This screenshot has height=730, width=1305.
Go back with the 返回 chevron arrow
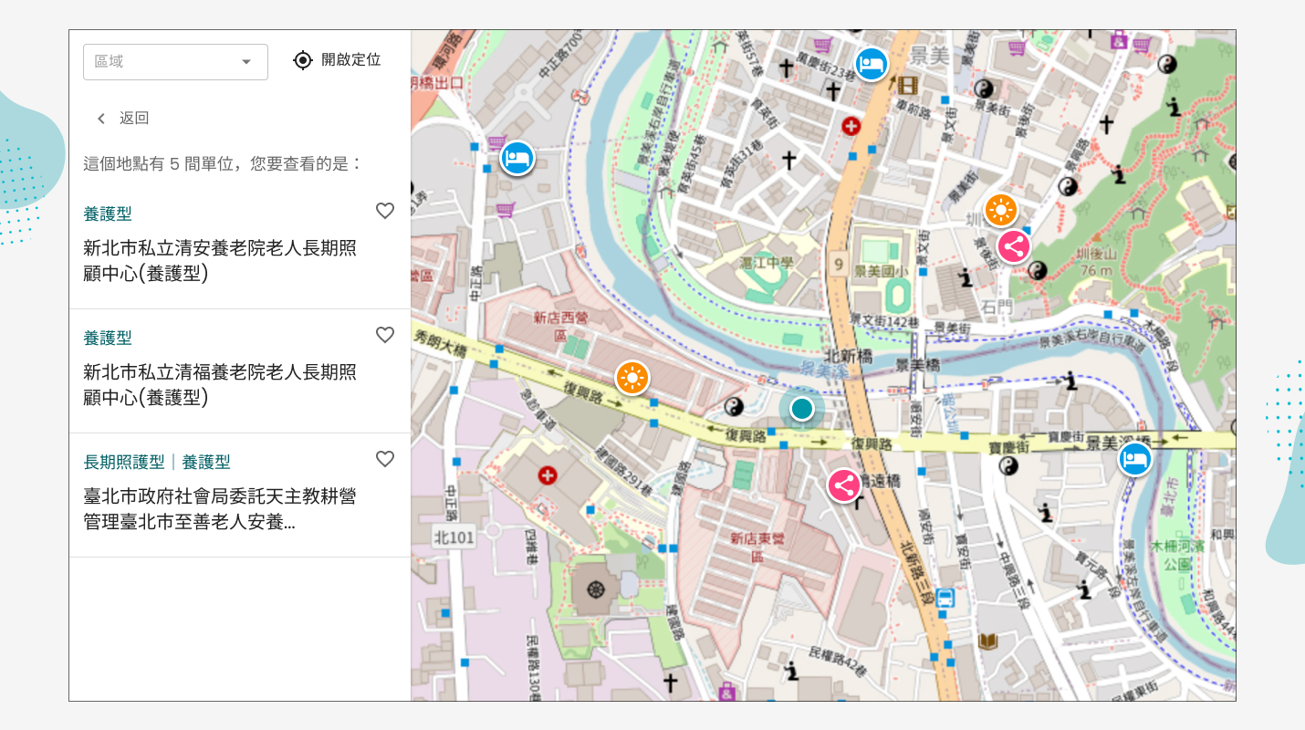101,119
